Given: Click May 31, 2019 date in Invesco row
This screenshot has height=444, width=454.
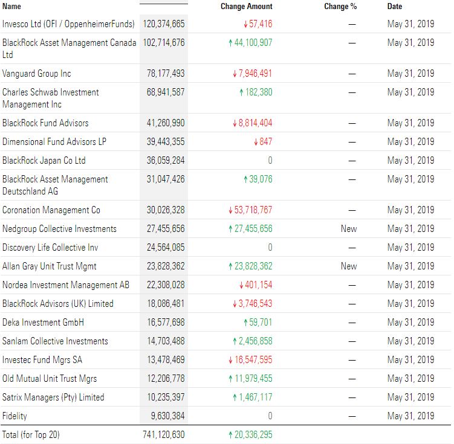Looking at the screenshot, I should click(x=411, y=24).
